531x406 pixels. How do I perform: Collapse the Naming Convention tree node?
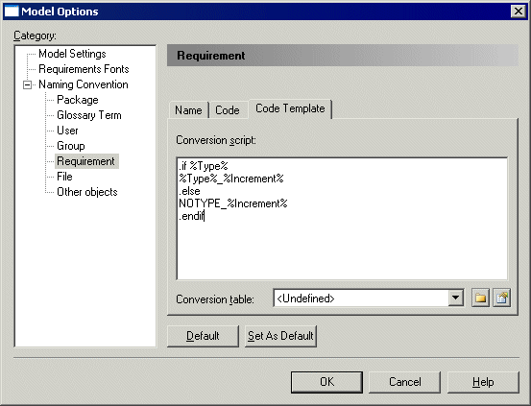pyautogui.click(x=28, y=84)
